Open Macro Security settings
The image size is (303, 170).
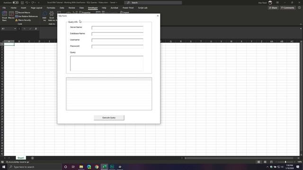point(23,20)
